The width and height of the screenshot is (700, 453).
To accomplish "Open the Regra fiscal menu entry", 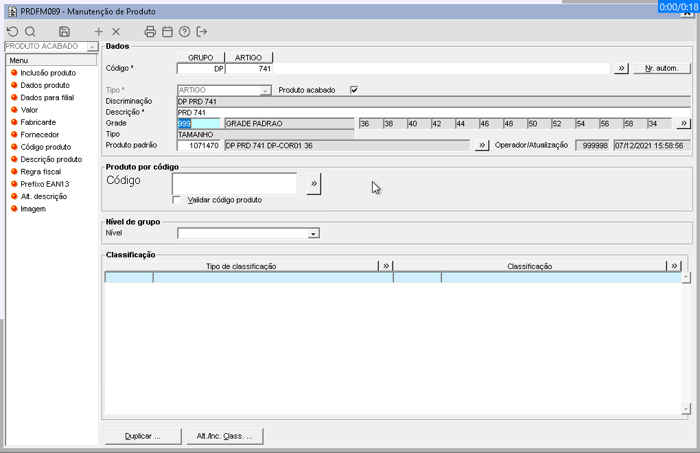I will coord(40,172).
